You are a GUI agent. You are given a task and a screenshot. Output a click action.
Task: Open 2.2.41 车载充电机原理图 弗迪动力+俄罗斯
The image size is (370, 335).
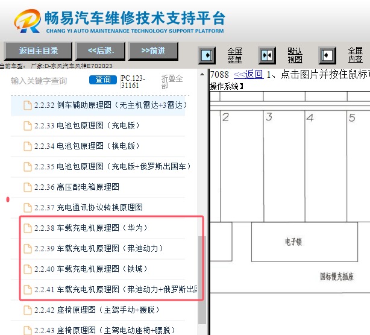116,289
